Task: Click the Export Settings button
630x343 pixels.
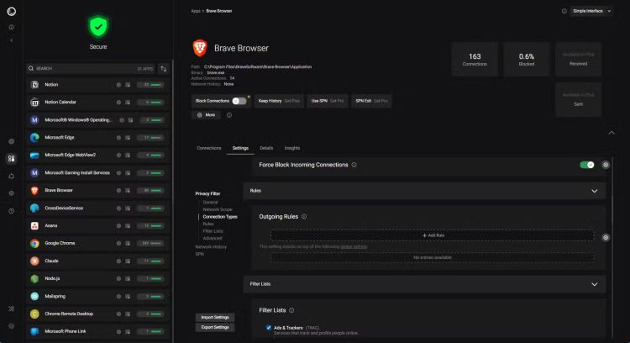Action: (x=215, y=327)
